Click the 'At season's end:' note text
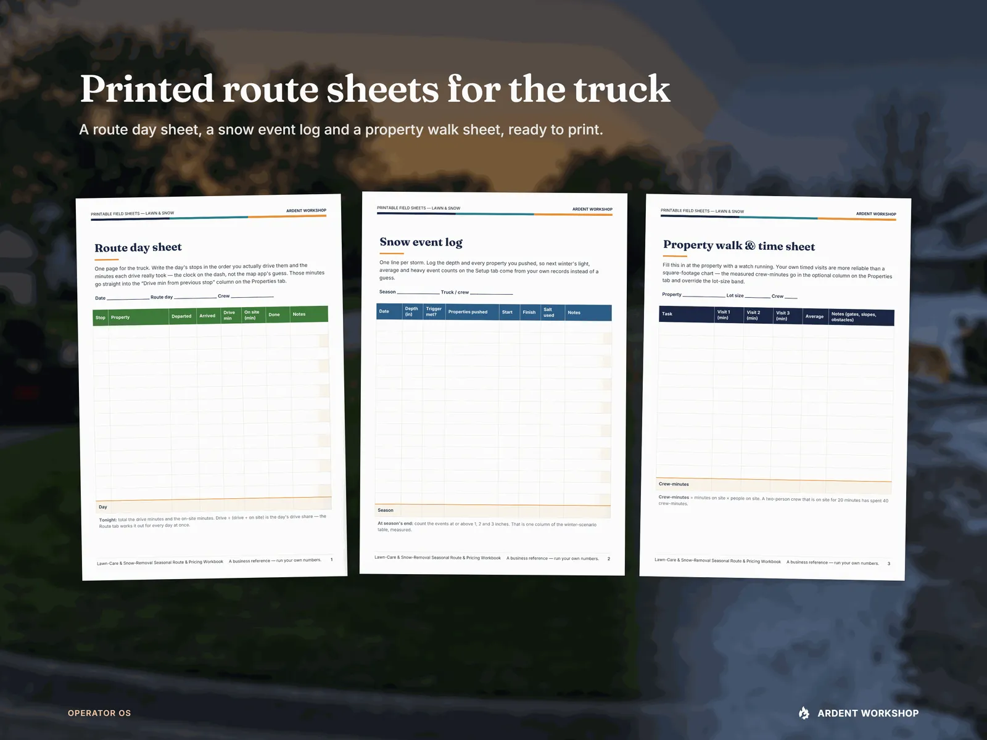987x740 pixels. (x=487, y=527)
